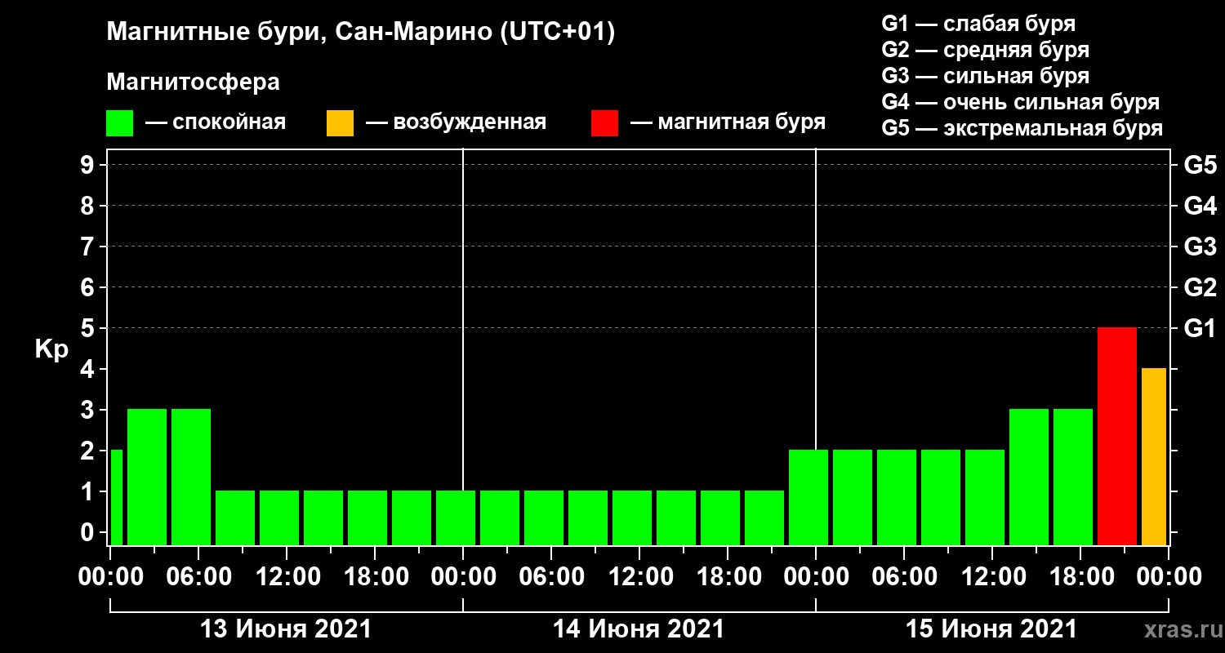This screenshot has height=653, width=1225.
Task: Click the date label 13 Июня 2021
Action: 286,629
